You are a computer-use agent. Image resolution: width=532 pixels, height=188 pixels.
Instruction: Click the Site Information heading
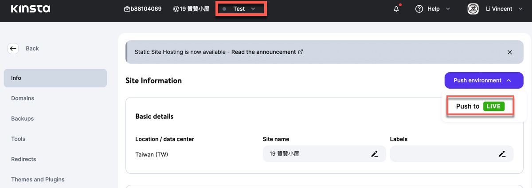(x=154, y=81)
